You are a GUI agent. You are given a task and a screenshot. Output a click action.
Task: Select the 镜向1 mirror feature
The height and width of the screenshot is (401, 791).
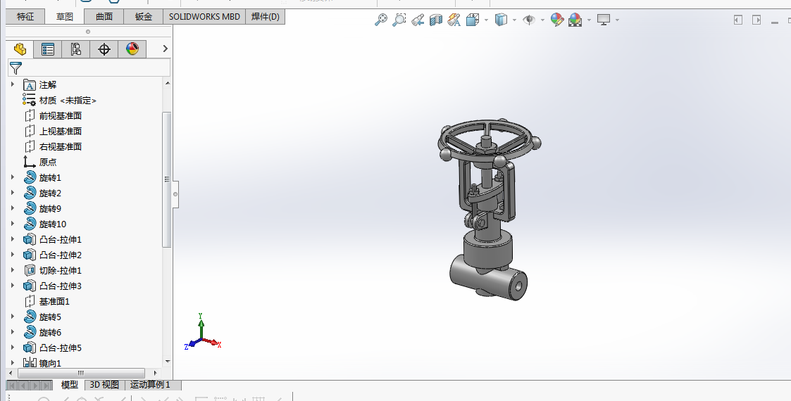50,363
